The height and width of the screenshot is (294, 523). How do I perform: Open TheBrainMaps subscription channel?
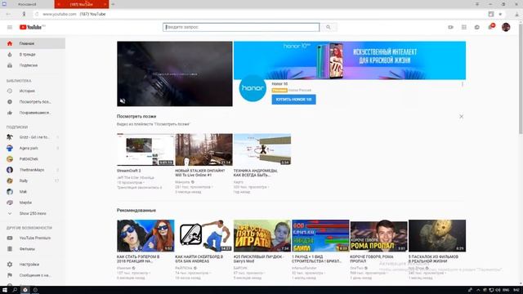[33, 170]
